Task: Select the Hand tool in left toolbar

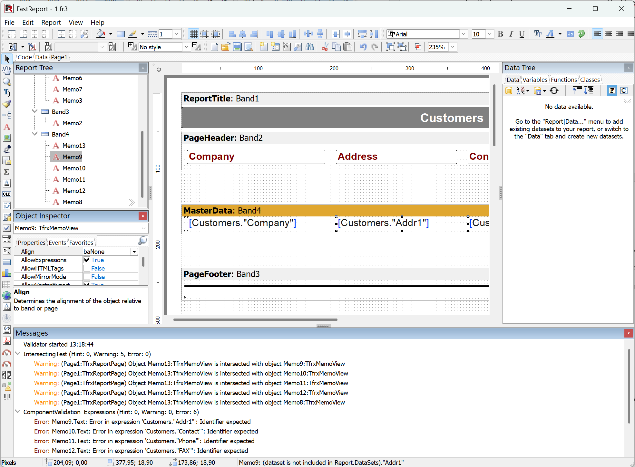Action: 7,70
